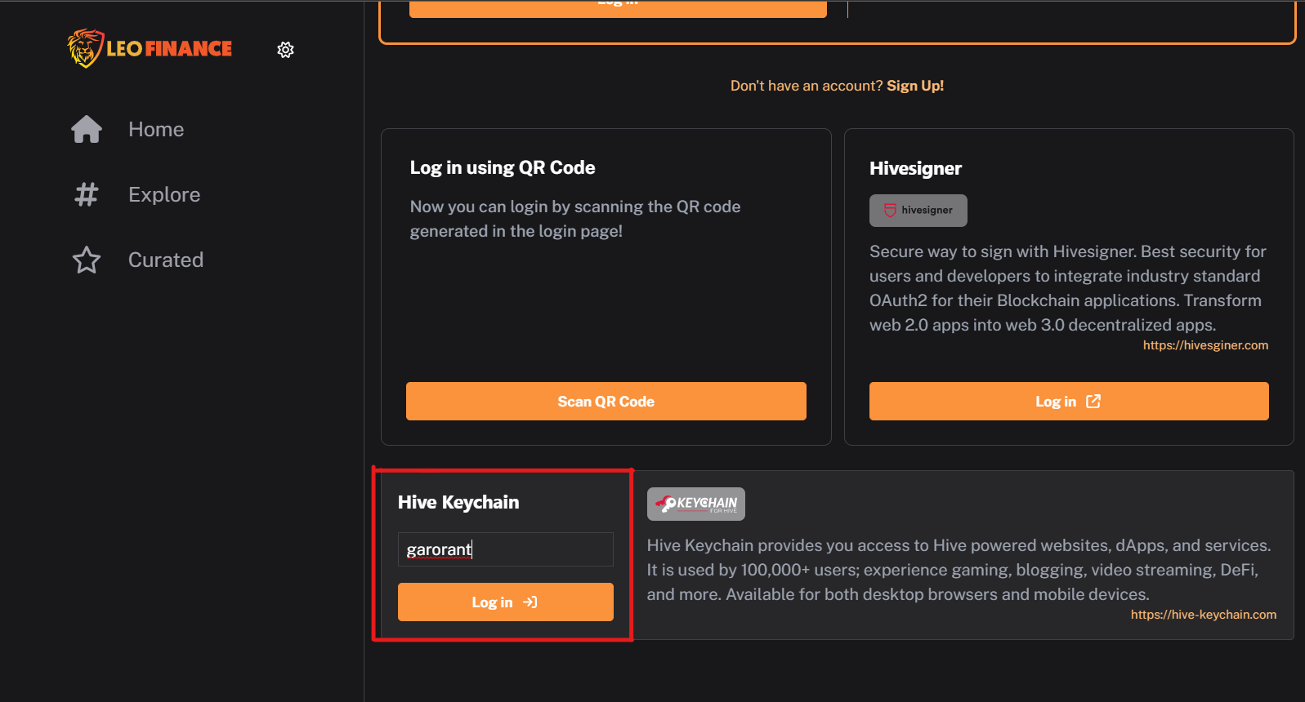The height and width of the screenshot is (702, 1305).
Task: Open settings via the gear icon
Action: [285, 50]
